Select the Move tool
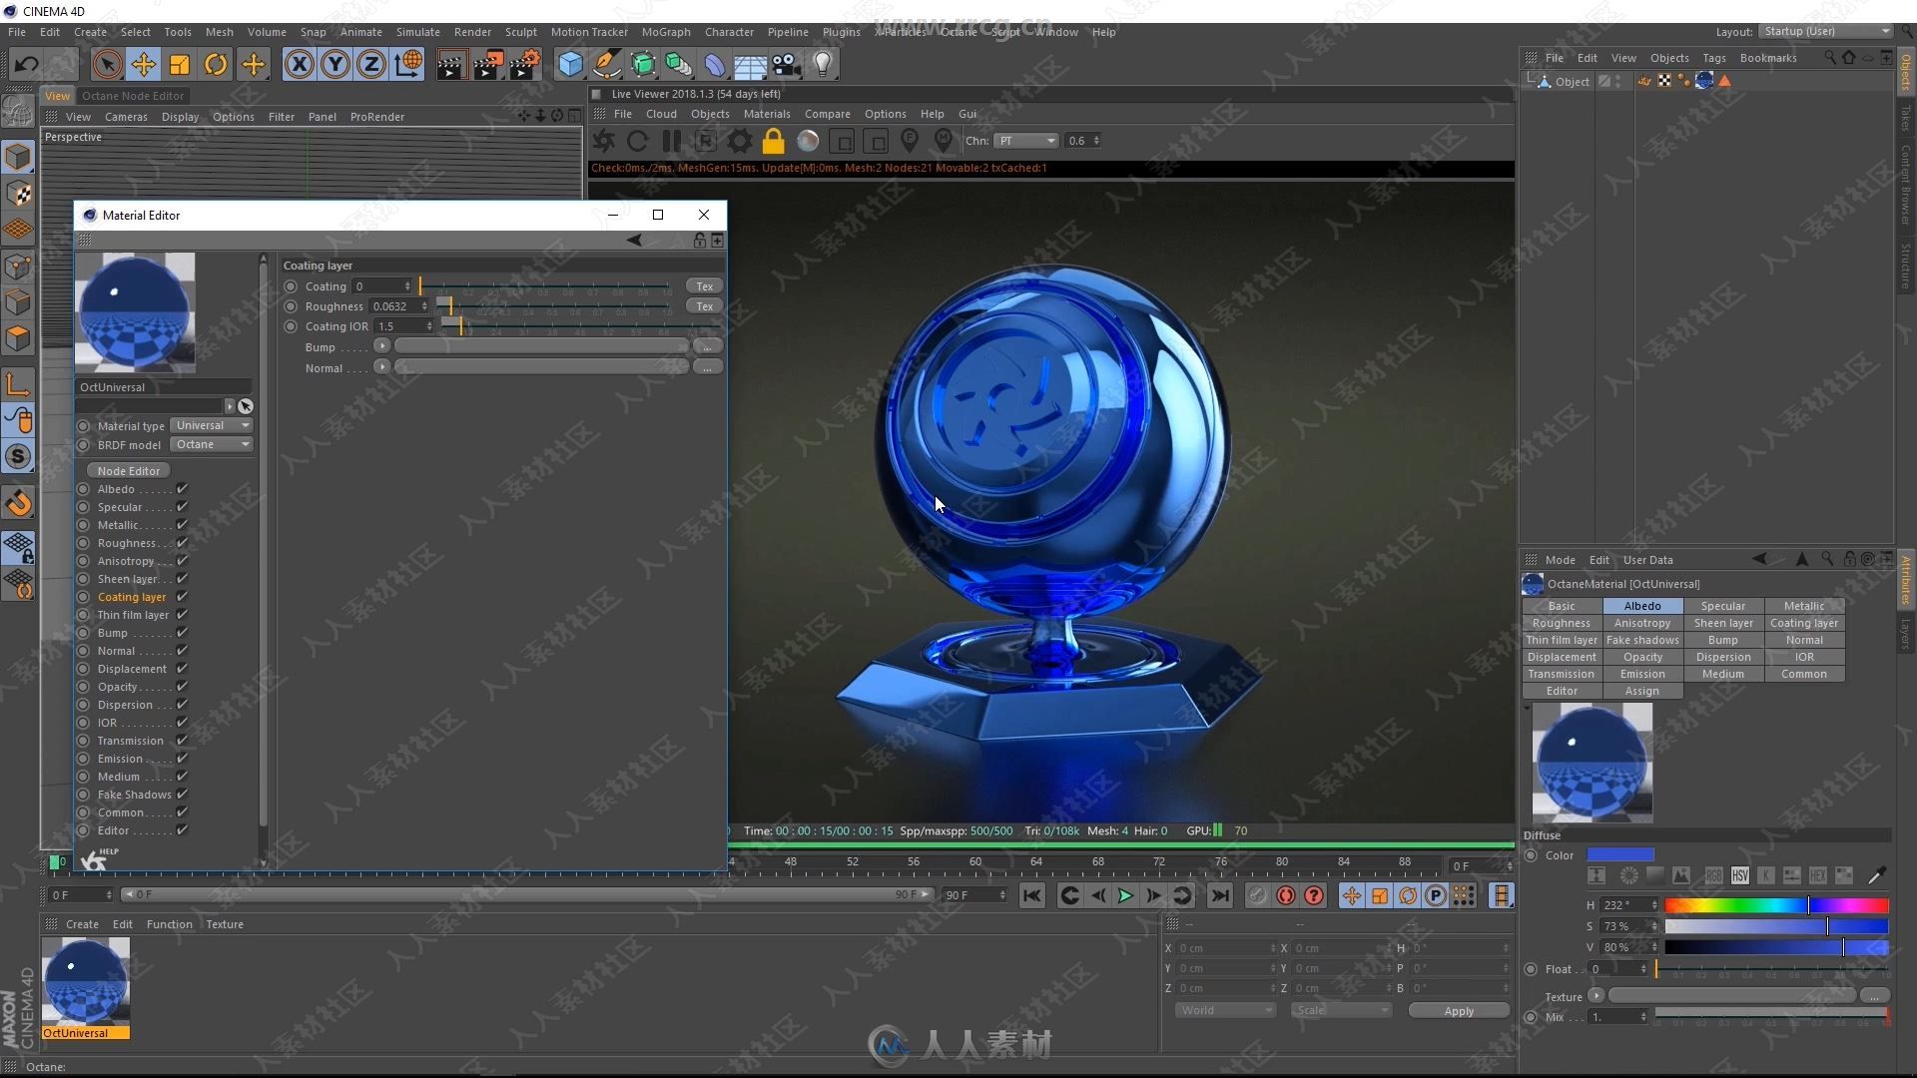Screen dimensions: 1917x1078 pyautogui.click(x=144, y=65)
